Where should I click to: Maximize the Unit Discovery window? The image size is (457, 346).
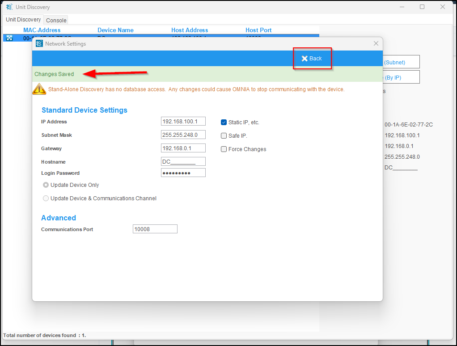[x=422, y=7]
